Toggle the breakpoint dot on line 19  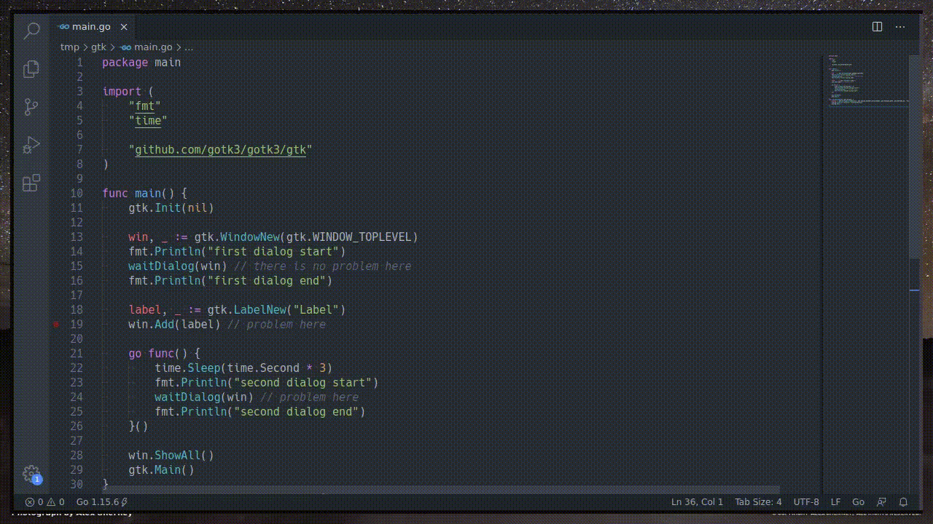click(56, 325)
